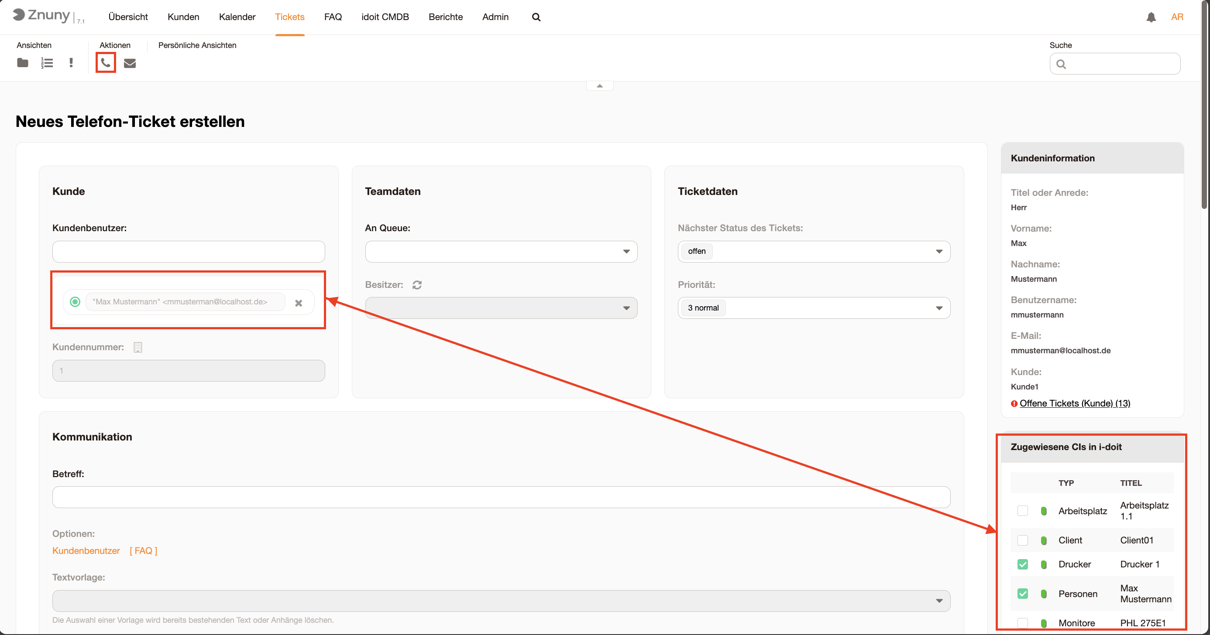The width and height of the screenshot is (1210, 635).
Task: Click the magnifier search icon in navigation bar
Action: point(536,17)
